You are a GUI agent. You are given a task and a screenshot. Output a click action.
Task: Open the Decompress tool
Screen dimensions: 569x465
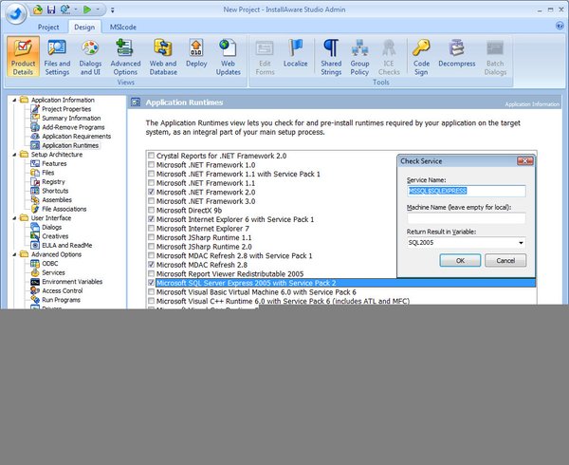pos(457,53)
